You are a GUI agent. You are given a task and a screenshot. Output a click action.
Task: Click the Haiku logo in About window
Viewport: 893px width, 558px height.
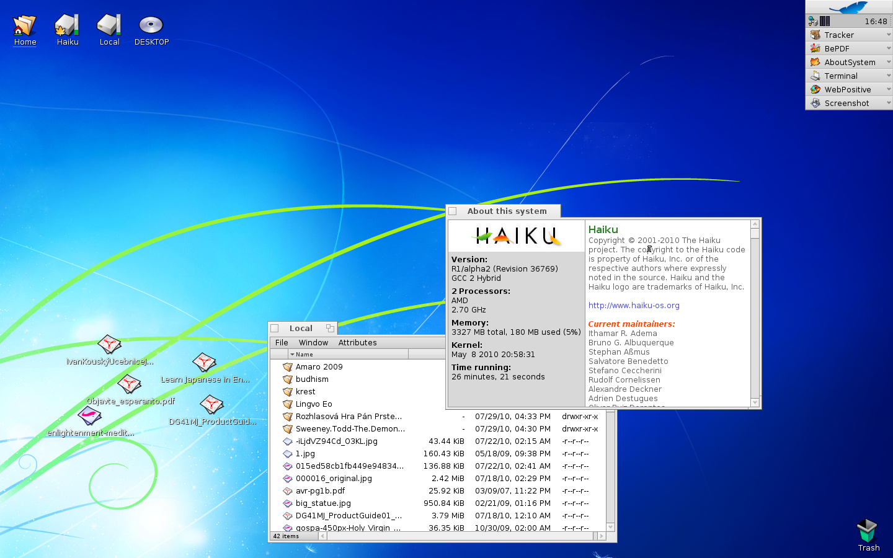pos(517,236)
